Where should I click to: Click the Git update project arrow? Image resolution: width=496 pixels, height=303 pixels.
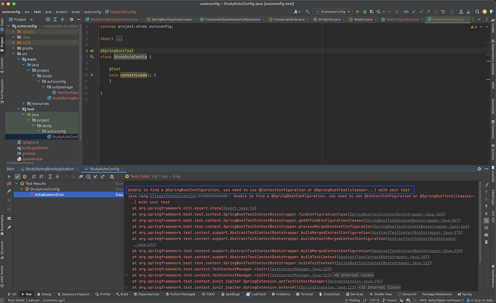point(414,12)
